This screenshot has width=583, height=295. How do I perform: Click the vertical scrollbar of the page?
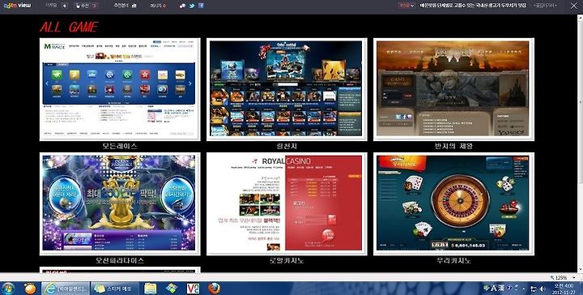[x=580, y=143]
